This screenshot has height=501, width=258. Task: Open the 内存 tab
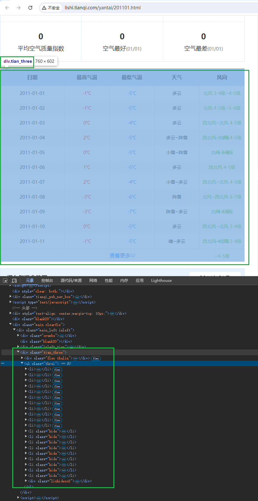pyautogui.click(x=124, y=281)
